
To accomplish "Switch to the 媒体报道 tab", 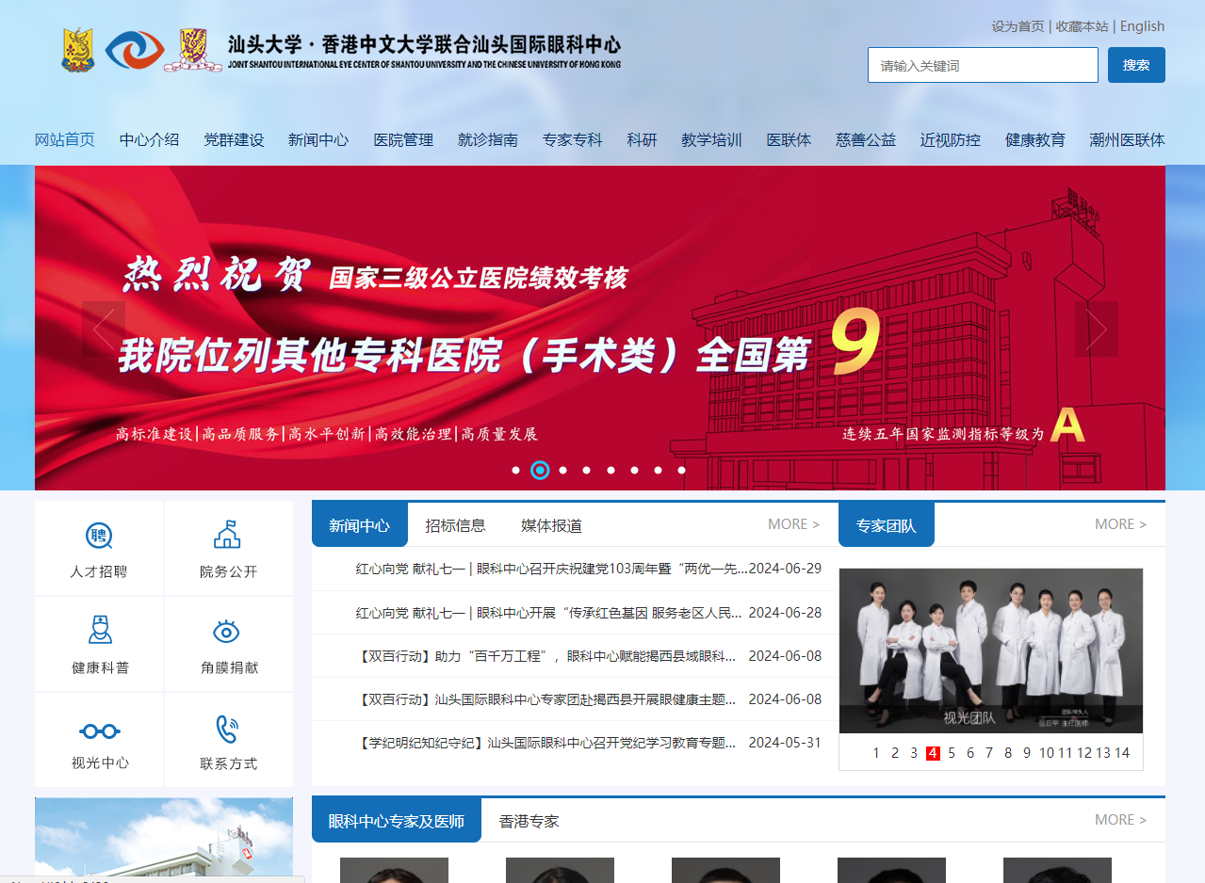I will [x=551, y=525].
